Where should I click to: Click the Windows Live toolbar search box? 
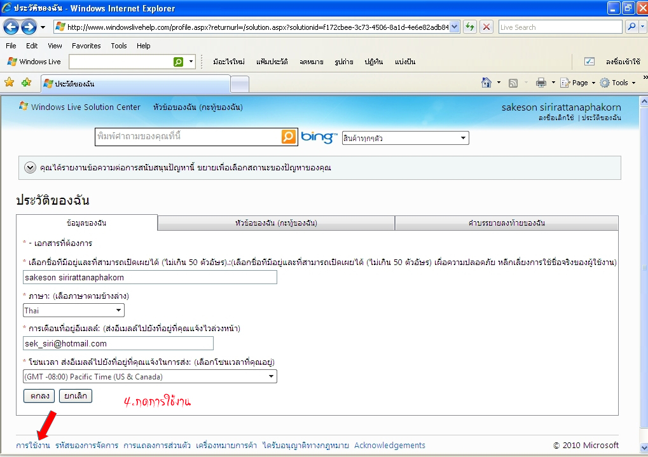pyautogui.click(x=121, y=62)
